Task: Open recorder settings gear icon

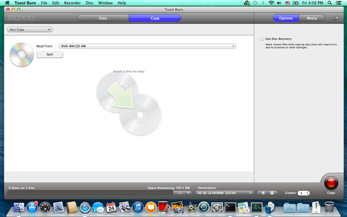Action: pos(272,193)
